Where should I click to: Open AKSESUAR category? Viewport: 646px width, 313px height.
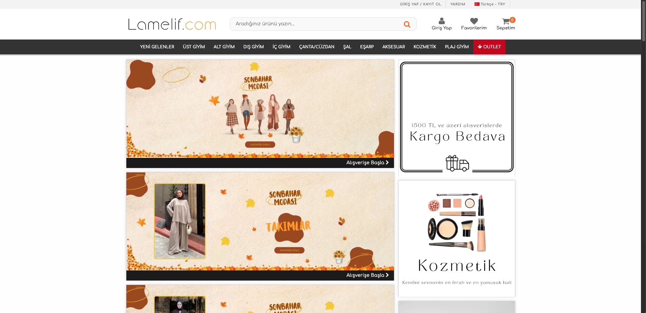pos(394,47)
